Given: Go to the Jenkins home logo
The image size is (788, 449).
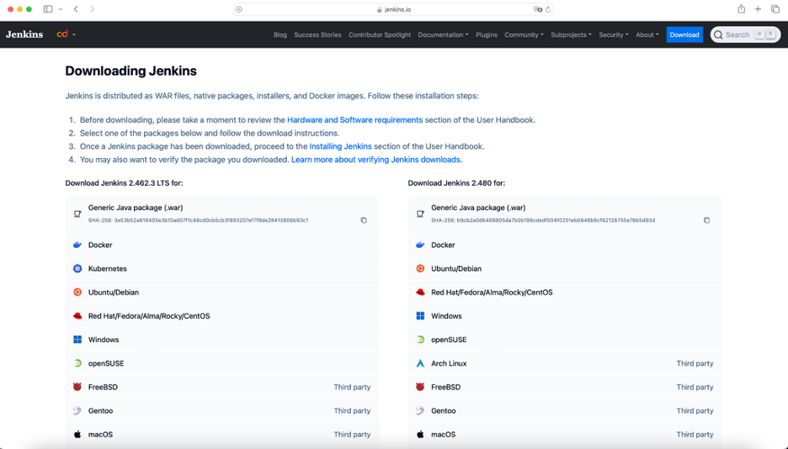Looking at the screenshot, I should 24,34.
